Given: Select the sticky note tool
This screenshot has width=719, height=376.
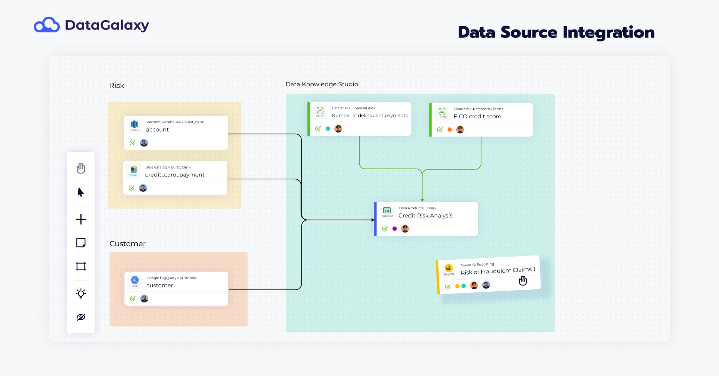Looking at the screenshot, I should pyautogui.click(x=81, y=243).
